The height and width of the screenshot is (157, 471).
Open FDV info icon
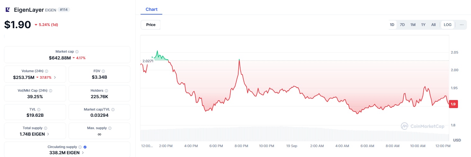[x=103, y=71]
